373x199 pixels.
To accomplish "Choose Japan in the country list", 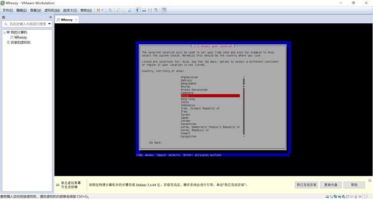I will coord(185,118).
